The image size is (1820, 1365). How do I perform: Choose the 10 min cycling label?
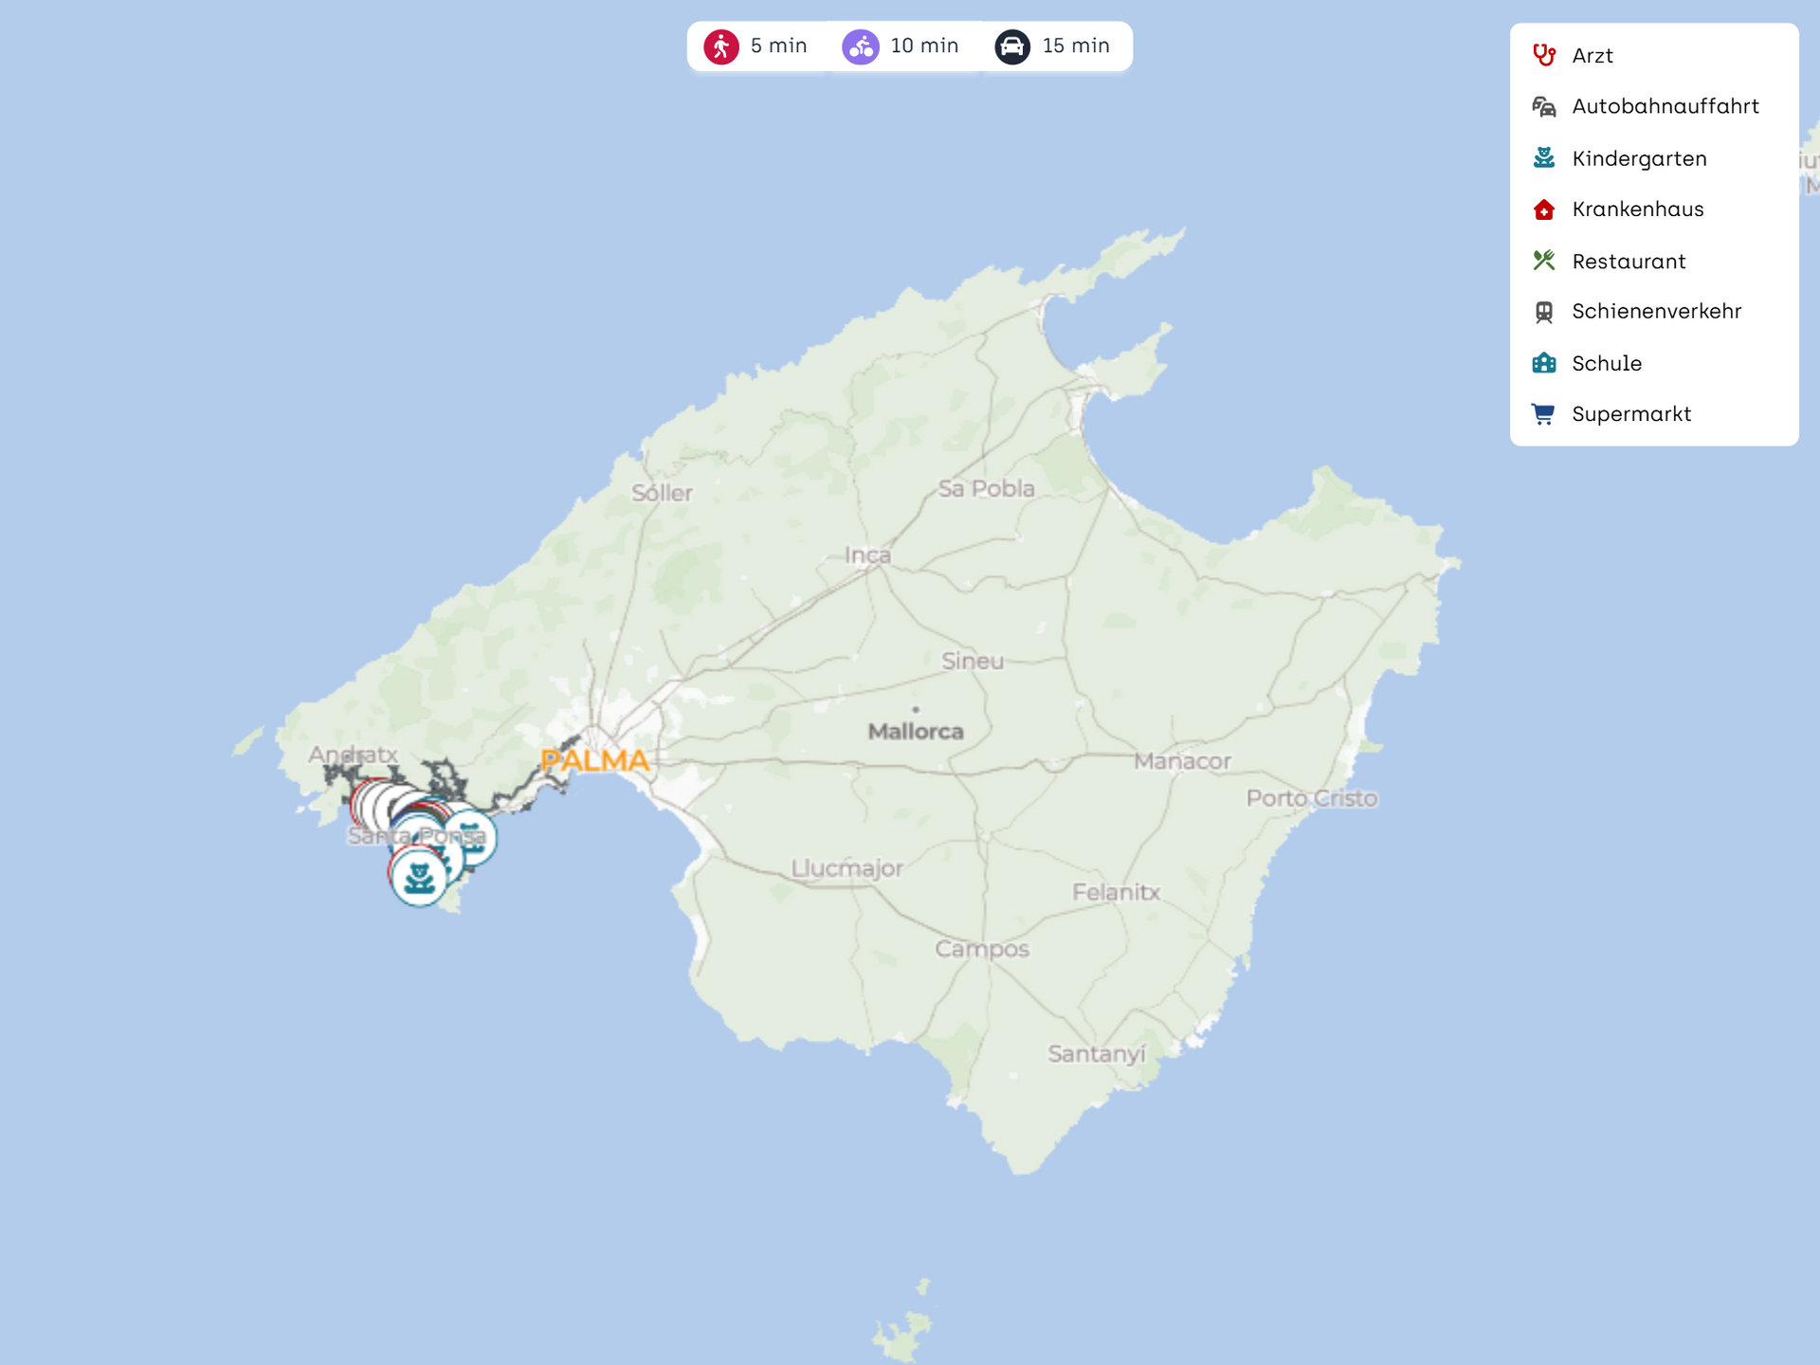(x=924, y=45)
